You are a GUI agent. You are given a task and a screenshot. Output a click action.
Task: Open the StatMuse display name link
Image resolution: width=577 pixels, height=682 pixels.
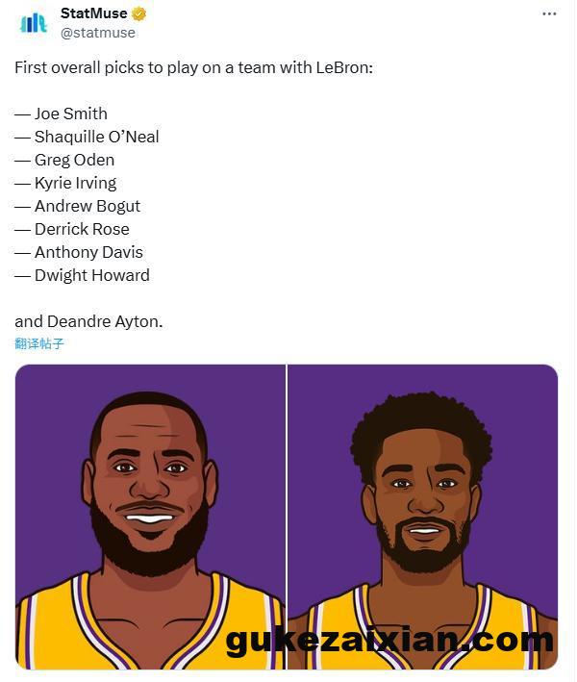click(x=93, y=13)
